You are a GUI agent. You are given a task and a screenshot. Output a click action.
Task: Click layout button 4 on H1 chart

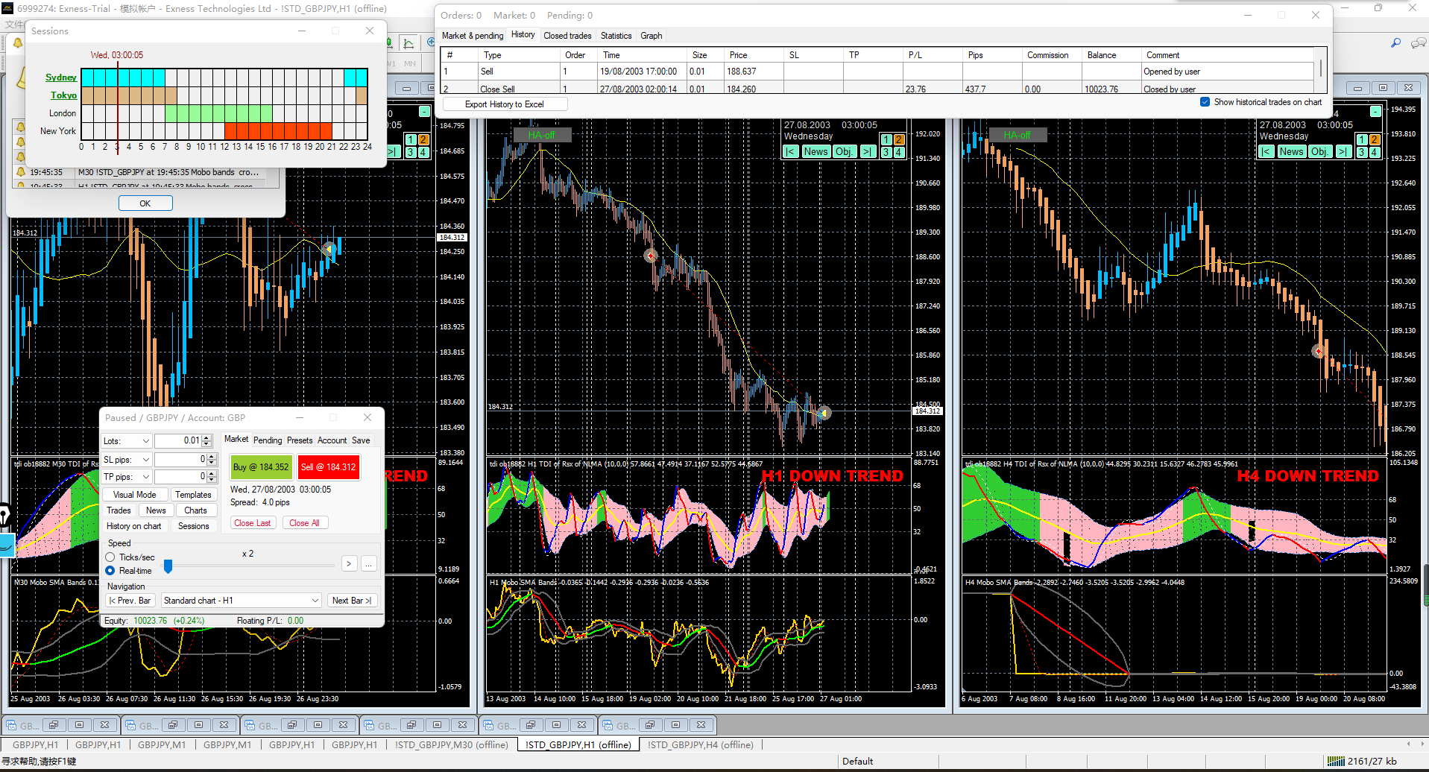[x=899, y=152]
